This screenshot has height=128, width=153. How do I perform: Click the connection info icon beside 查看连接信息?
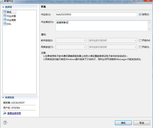coord(5,113)
